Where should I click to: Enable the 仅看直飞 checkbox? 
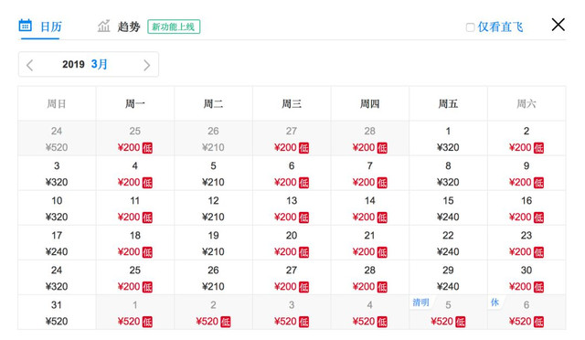(x=470, y=27)
